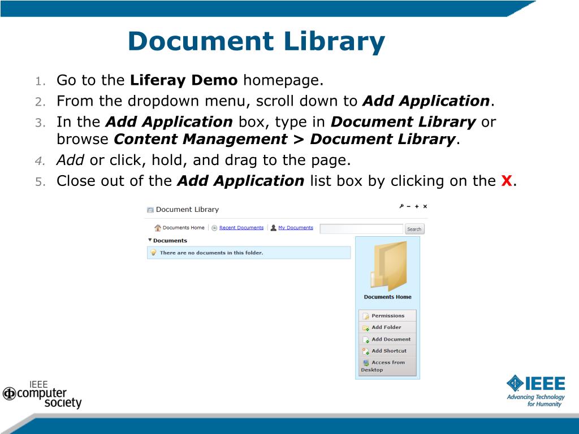Image resolution: width=579 pixels, height=434 pixels.
Task: Click the red X in step 5
Action: [507, 181]
